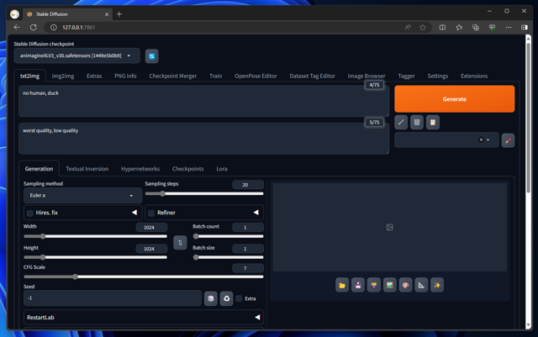The image size is (538, 337).
Task: Open the browser collections icon
Action: click(476, 28)
